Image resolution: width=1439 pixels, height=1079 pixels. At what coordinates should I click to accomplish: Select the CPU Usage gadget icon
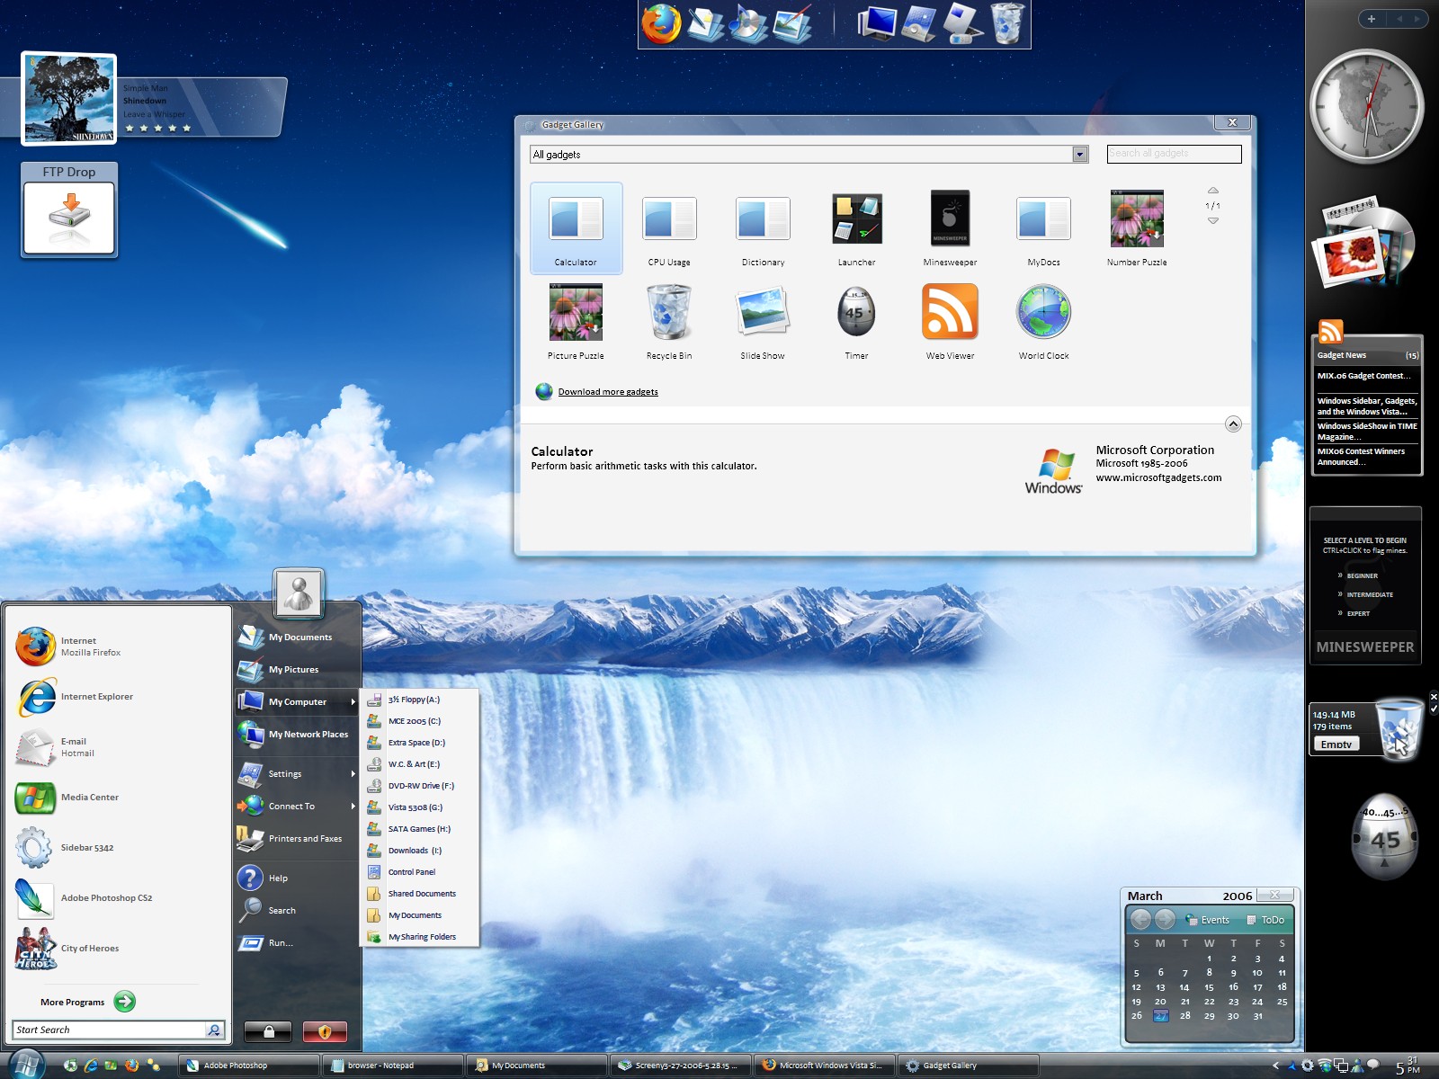(x=669, y=219)
